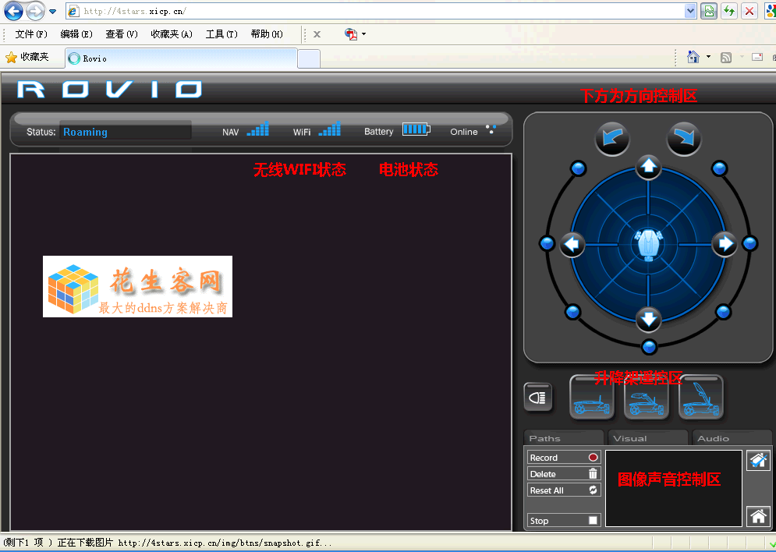The height and width of the screenshot is (552, 776).
Task: Expand the Home page dropdown arrow
Action: (708, 57)
